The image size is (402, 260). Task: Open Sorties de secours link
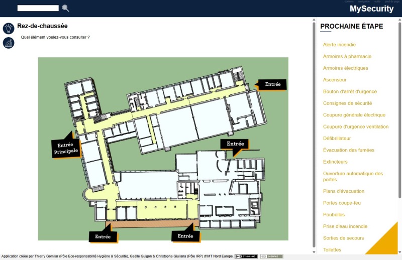coord(343,238)
